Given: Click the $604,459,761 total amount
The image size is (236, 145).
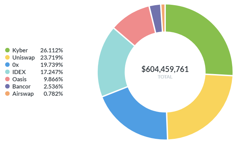Looking at the screenshot, I should (165, 69).
